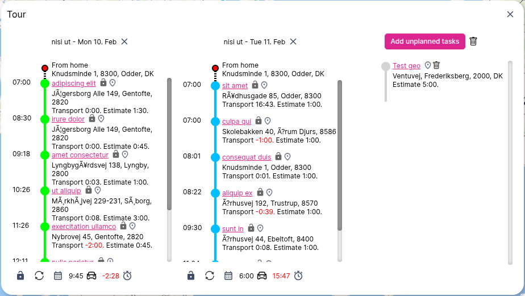Toggle lock for entire Tuesday tour
The width and height of the screenshot is (525, 296).
pyautogui.click(x=191, y=276)
